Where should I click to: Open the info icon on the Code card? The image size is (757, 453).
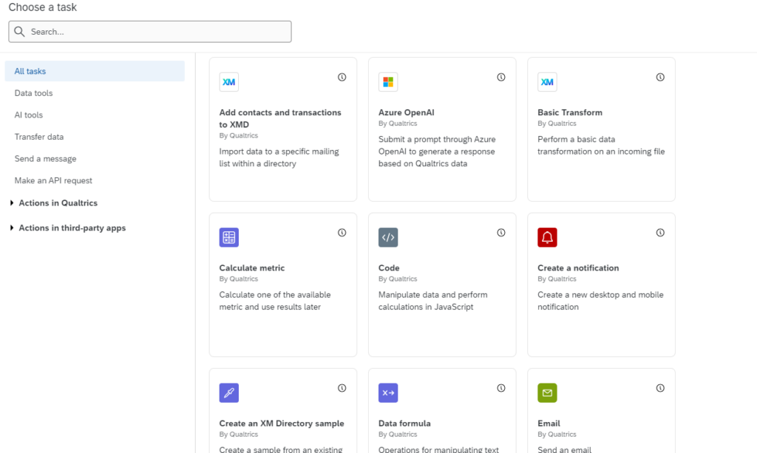click(x=501, y=232)
